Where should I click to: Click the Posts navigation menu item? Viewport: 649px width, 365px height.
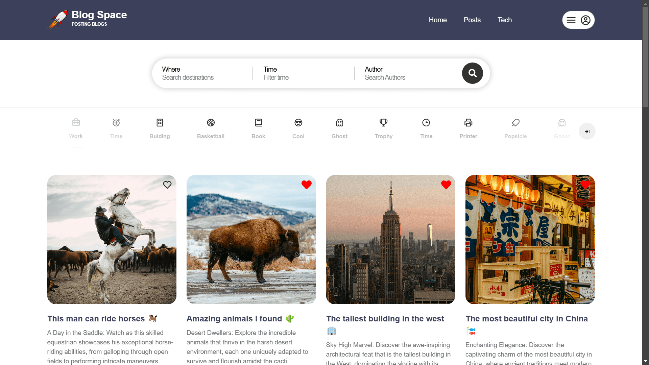tap(472, 20)
